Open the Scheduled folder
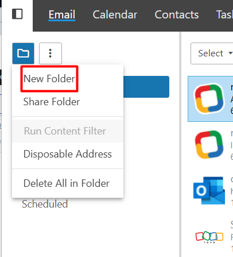This screenshot has height=257, width=233. pos(45,204)
